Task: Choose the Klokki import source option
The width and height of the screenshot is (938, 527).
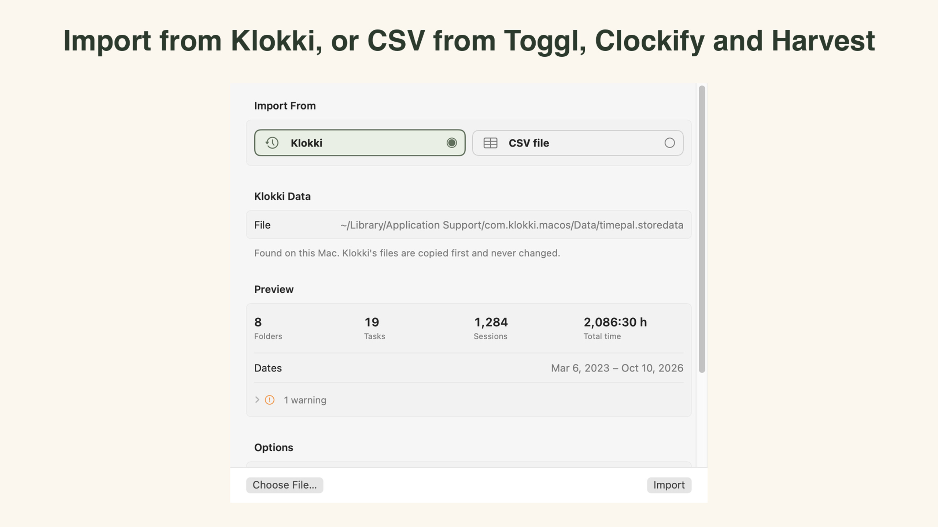Action: click(360, 143)
